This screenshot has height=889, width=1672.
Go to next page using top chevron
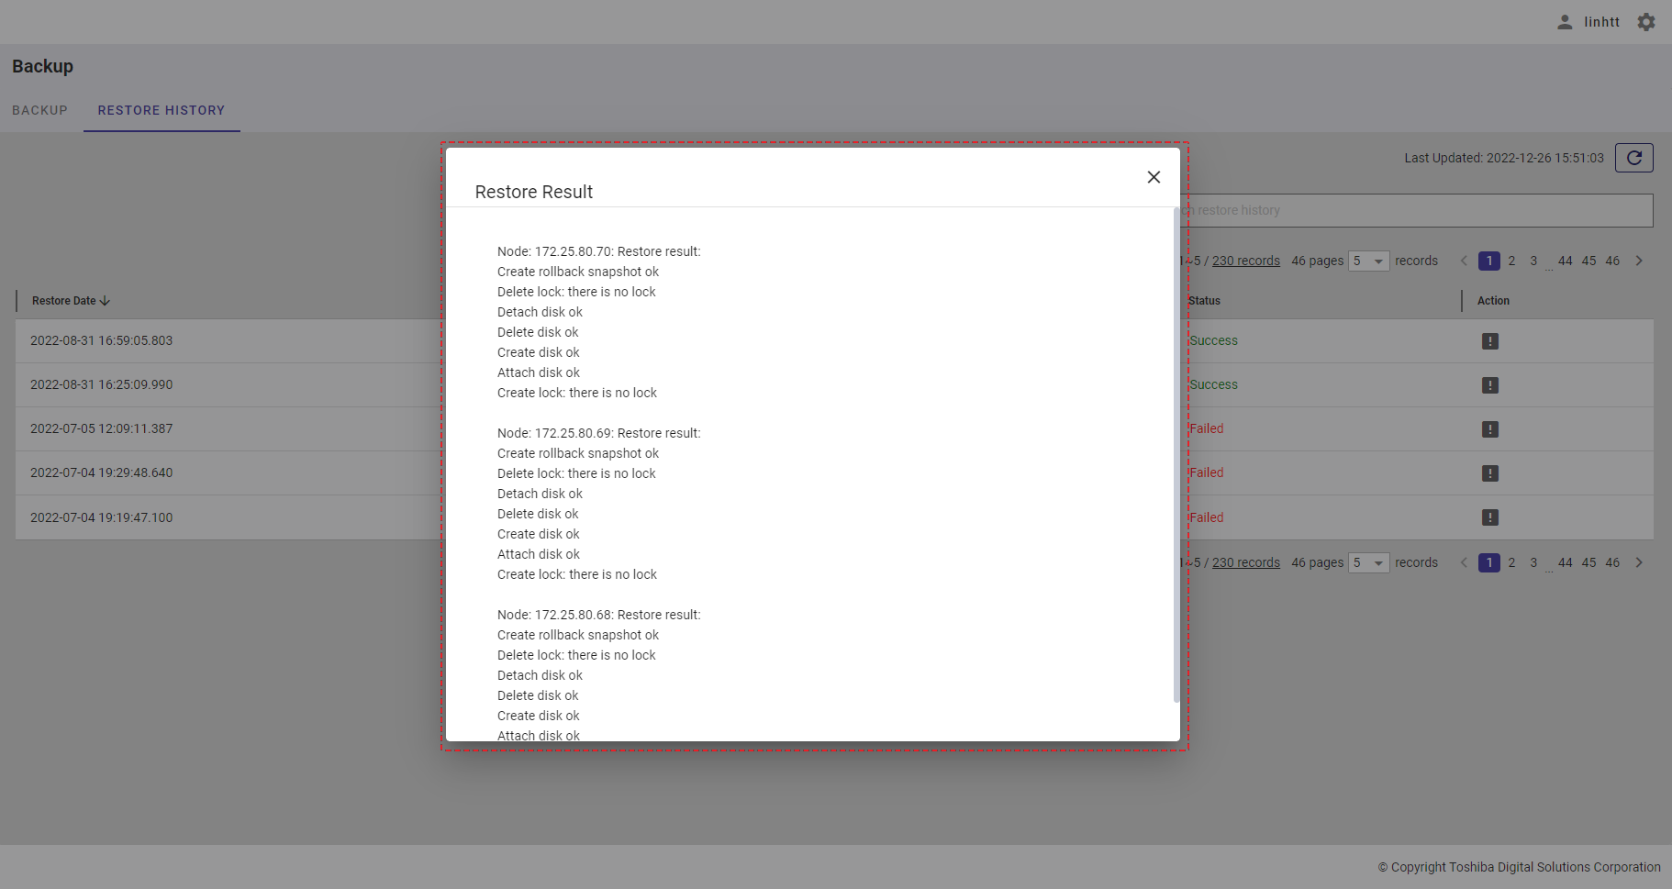(x=1639, y=261)
